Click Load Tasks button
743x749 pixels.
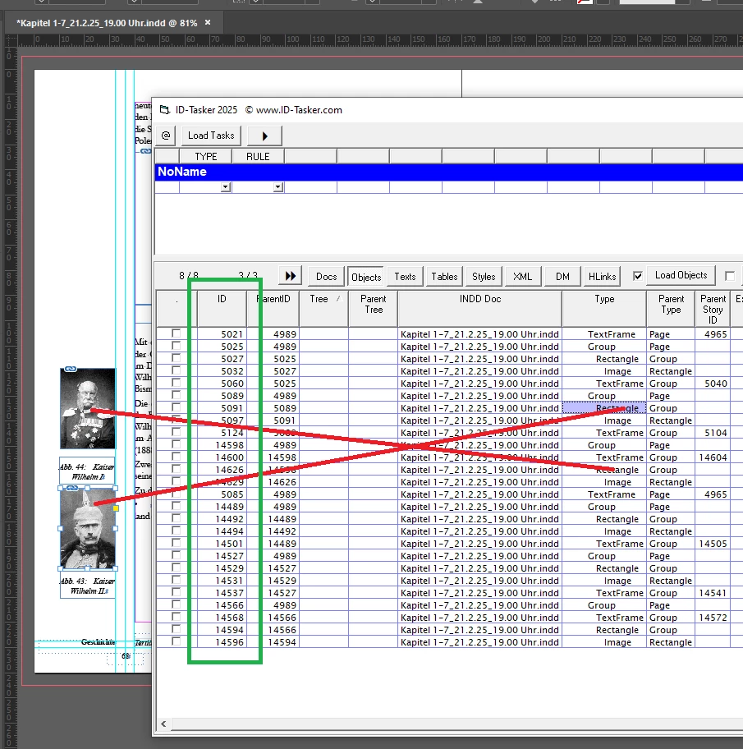(211, 136)
